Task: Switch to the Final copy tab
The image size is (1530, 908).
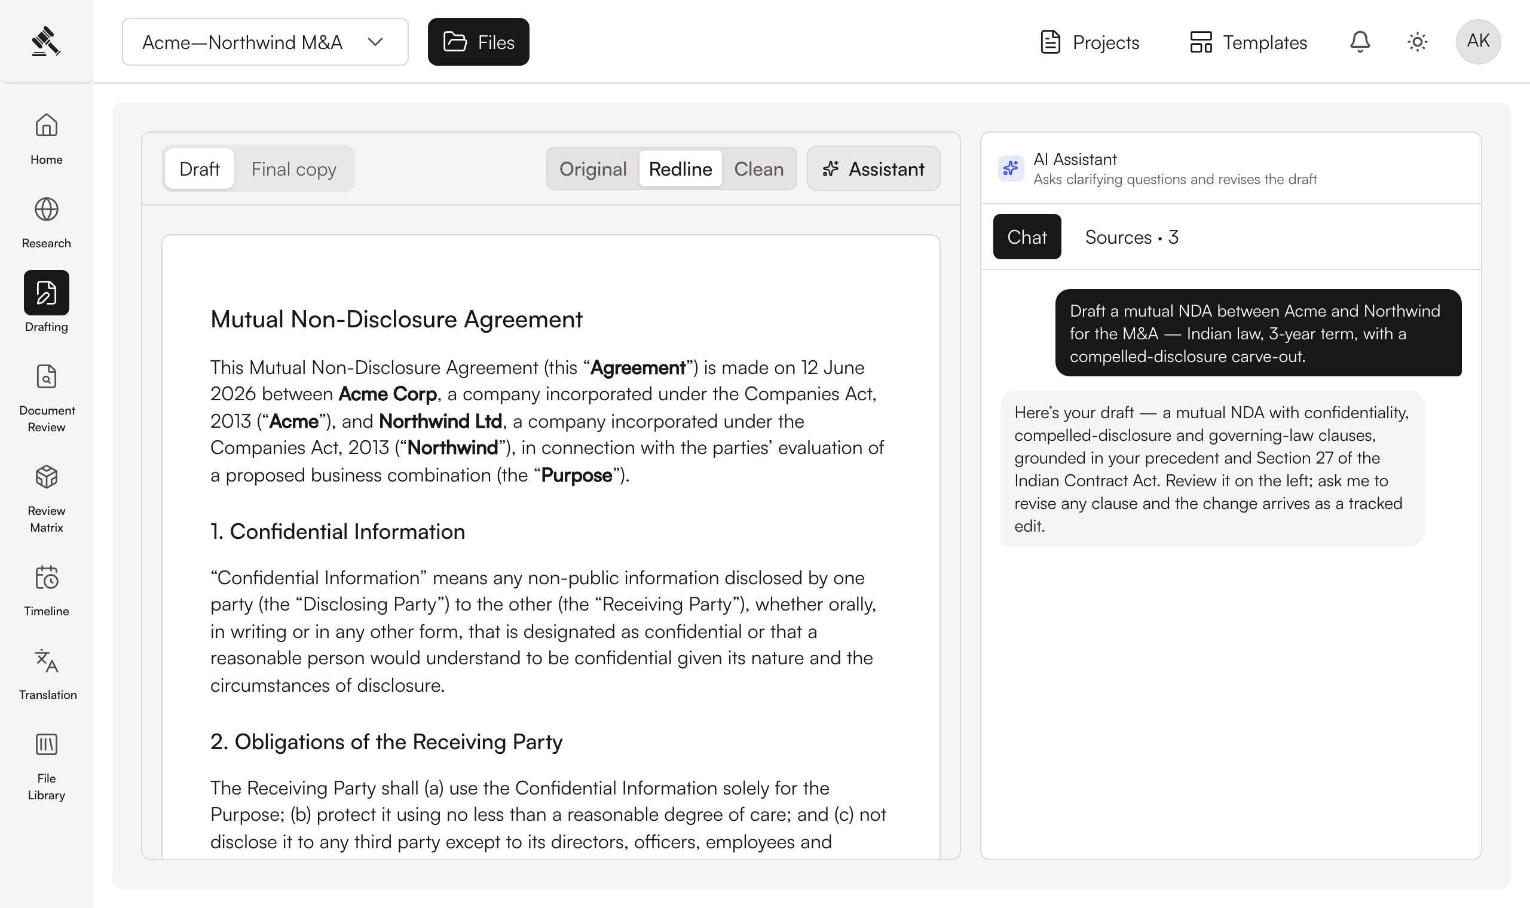Action: pyautogui.click(x=294, y=168)
